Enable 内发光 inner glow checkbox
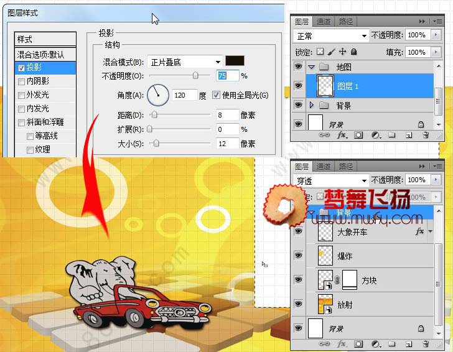Screen dimensions: 453x352 pos(21,109)
